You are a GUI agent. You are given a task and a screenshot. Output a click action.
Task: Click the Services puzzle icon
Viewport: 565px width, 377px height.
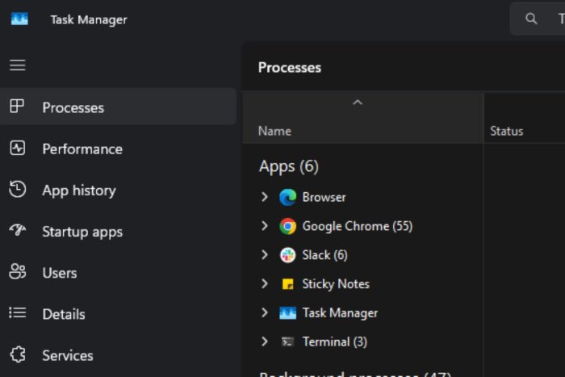tap(18, 354)
